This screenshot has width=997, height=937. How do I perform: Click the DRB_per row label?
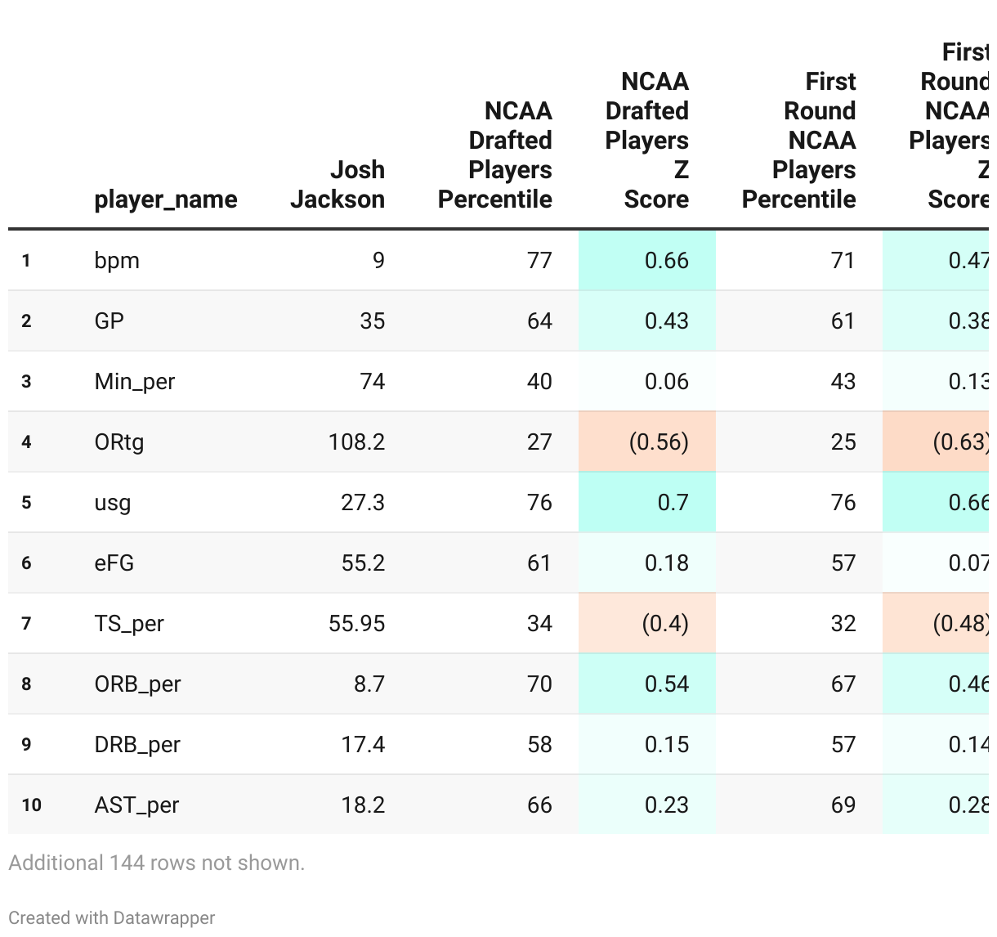pyautogui.click(x=137, y=745)
